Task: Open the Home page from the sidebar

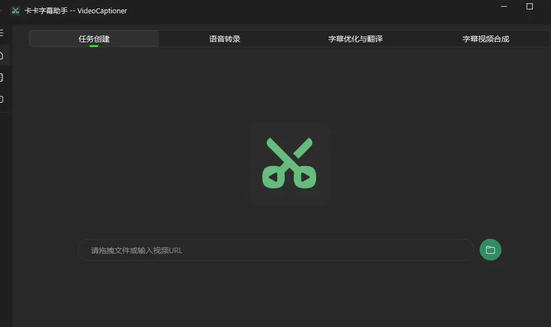Action: pos(2,55)
